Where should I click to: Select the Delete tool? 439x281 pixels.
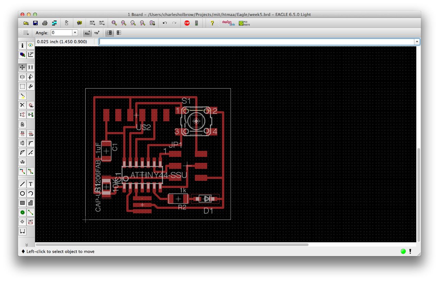[22, 105]
